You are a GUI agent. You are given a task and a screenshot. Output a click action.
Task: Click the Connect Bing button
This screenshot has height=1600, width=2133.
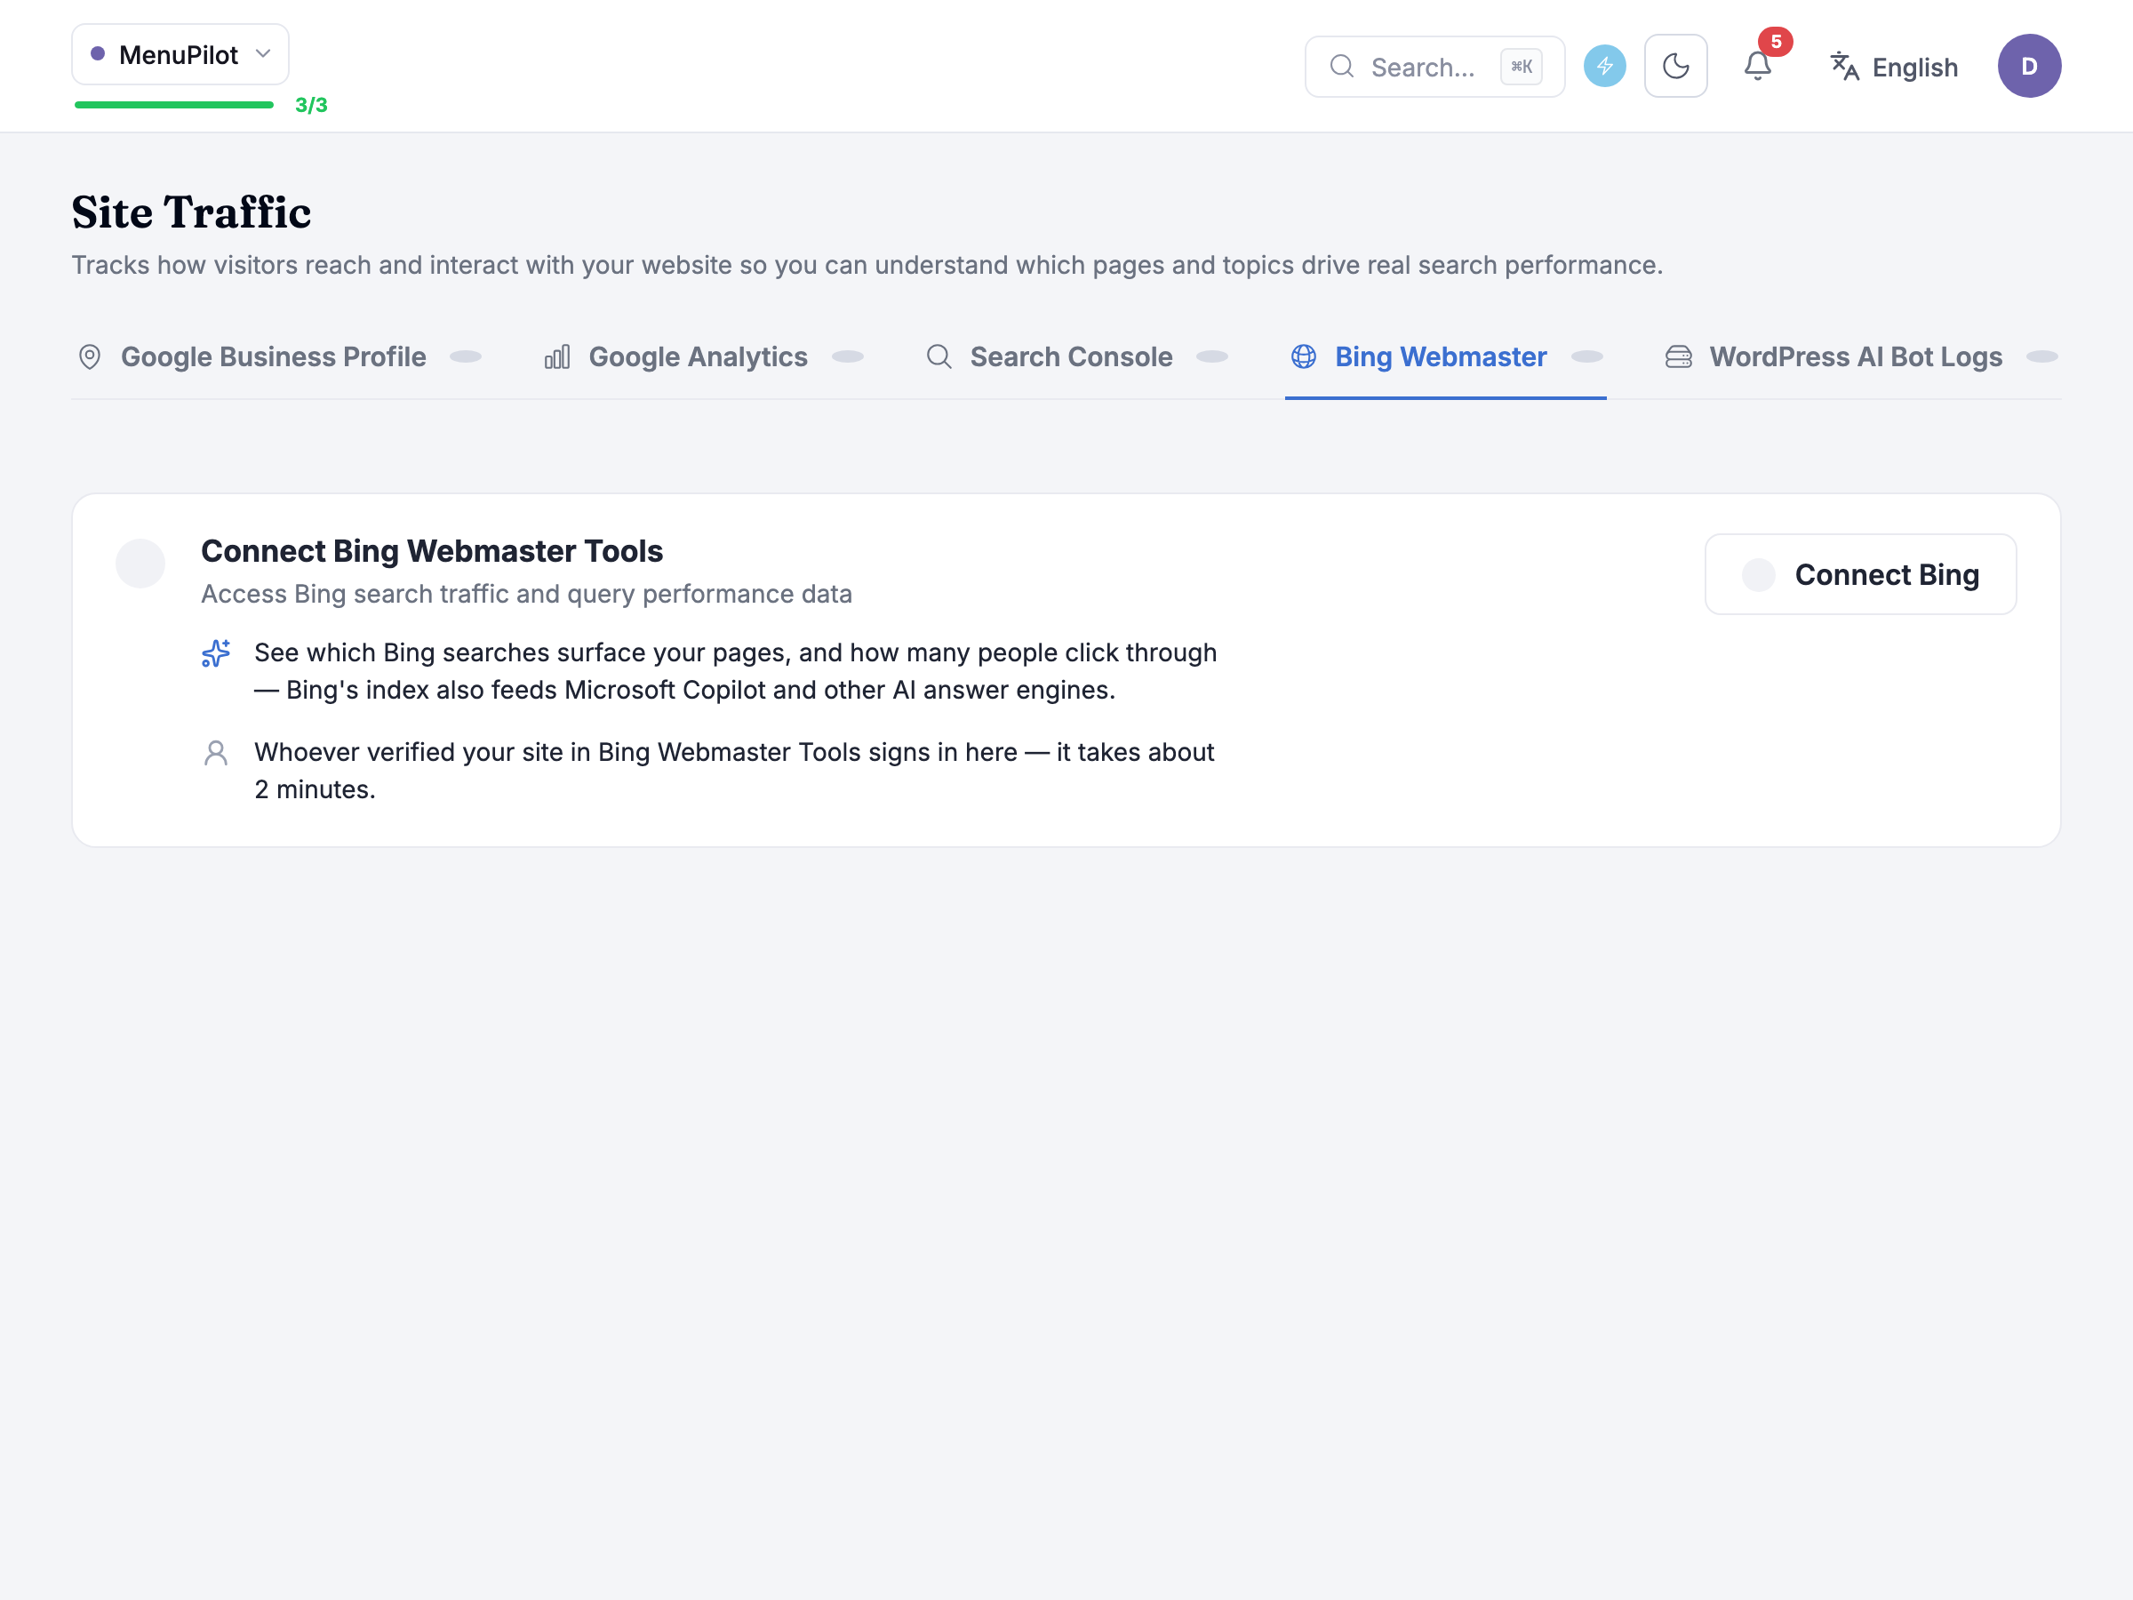1860,575
